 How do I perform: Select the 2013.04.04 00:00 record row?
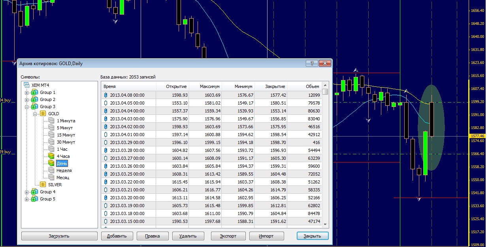coord(212,111)
